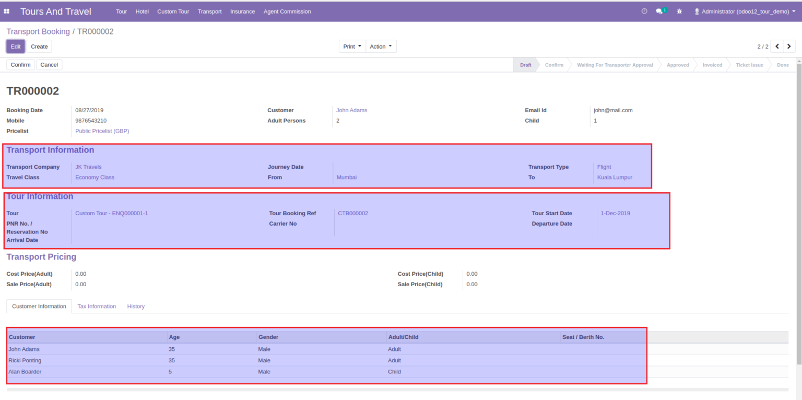Open the Print dropdown
802x400 pixels.
click(352, 46)
